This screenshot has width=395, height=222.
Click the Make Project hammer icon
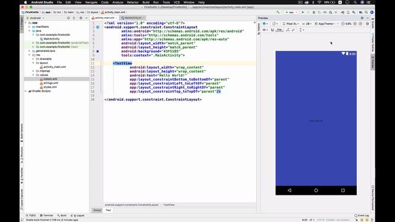click(278, 12)
